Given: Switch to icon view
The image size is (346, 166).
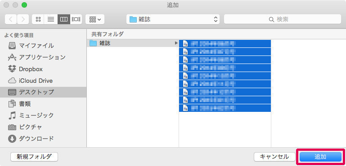Looking at the screenshot, I should pos(38,19).
